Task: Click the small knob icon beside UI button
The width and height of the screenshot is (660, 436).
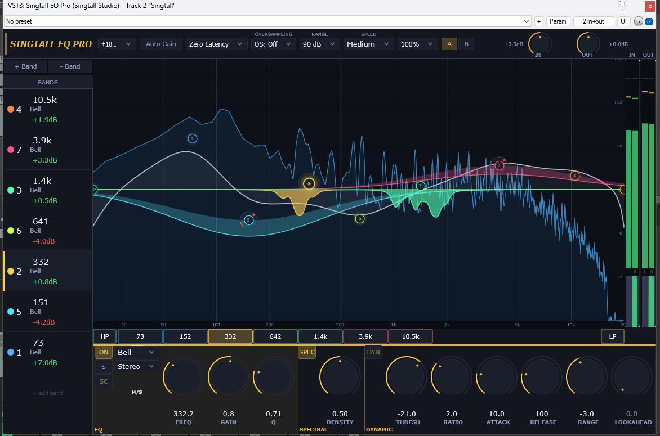Action: pyautogui.click(x=638, y=21)
